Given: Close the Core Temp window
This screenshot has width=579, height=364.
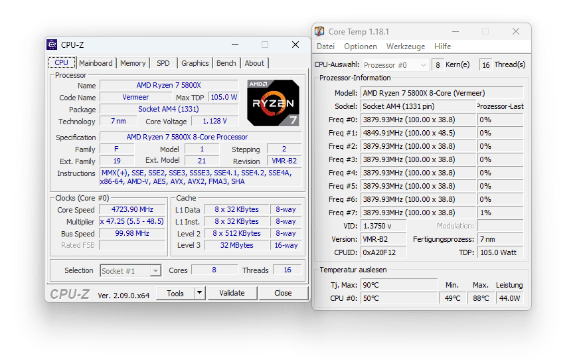Looking at the screenshot, I should pos(516,31).
